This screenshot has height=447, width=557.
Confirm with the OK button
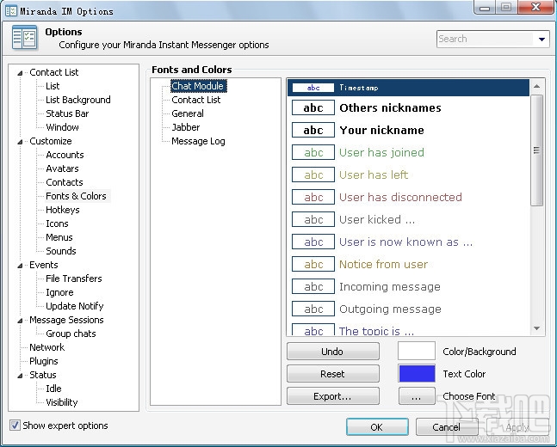click(377, 426)
